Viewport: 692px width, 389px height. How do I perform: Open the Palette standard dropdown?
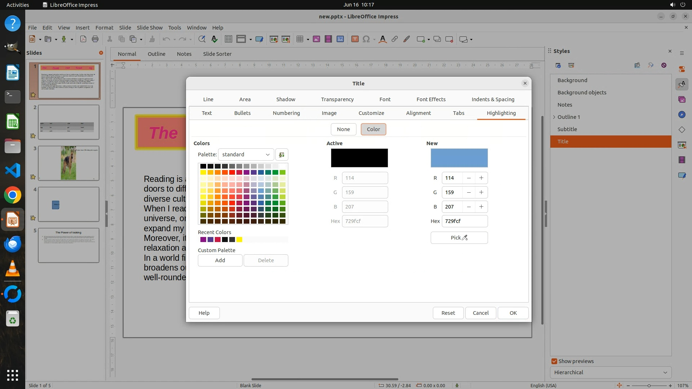tap(246, 155)
